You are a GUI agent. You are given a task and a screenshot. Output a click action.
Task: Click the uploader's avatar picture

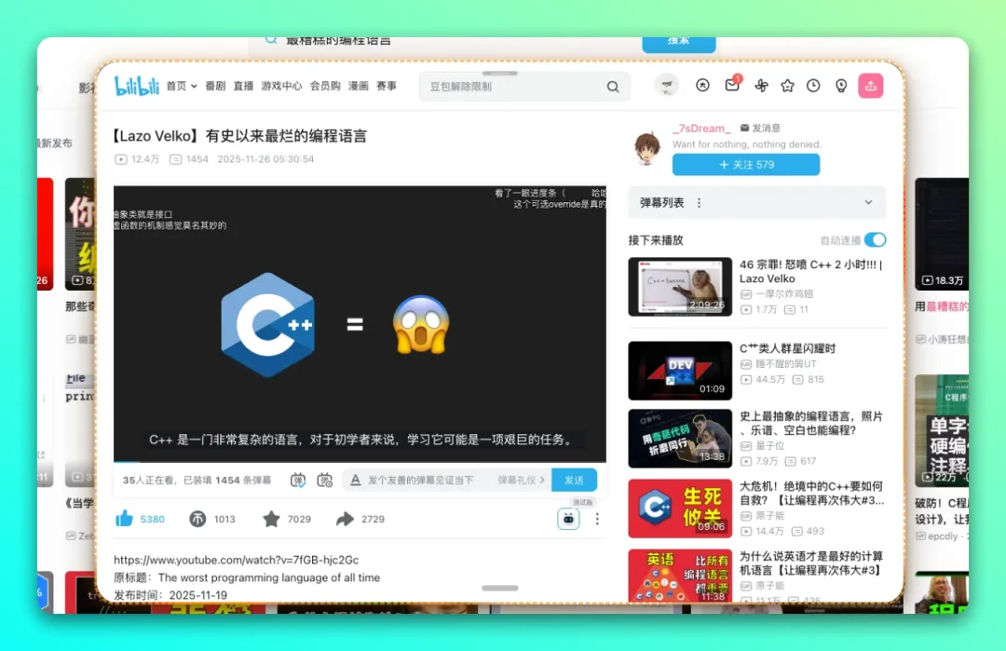647,148
